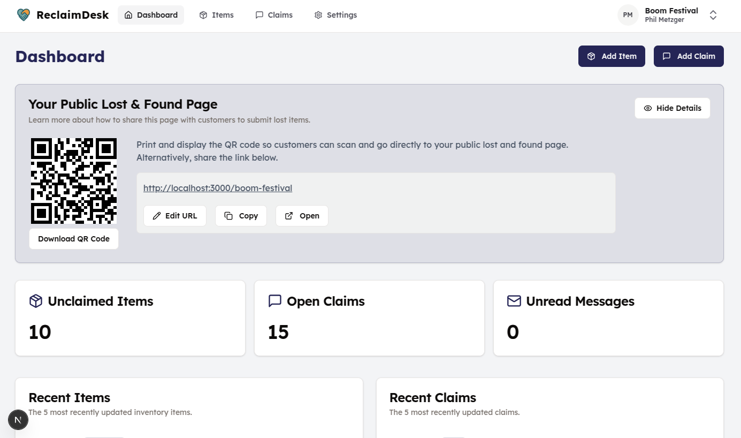
Task: Click the external-link icon on the Open button
Action: 288,215
